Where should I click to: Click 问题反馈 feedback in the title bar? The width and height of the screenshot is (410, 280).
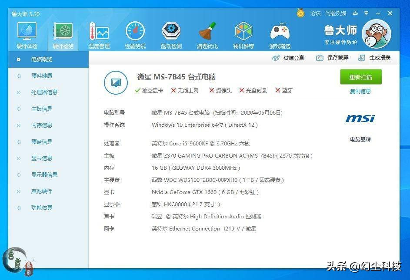(335, 13)
